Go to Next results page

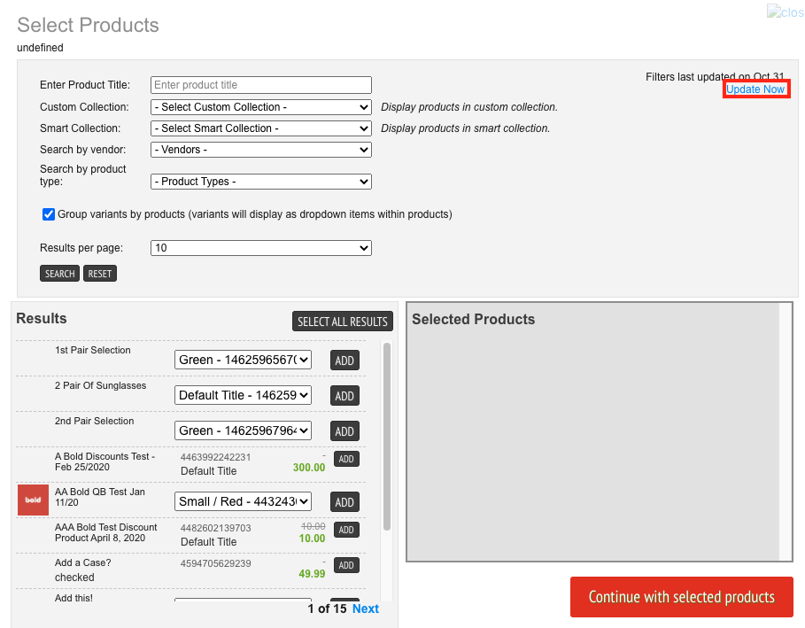tap(366, 609)
